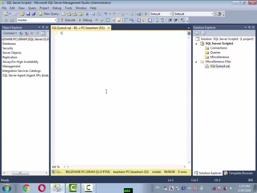Open file with the folder icon

[x=22, y=14]
